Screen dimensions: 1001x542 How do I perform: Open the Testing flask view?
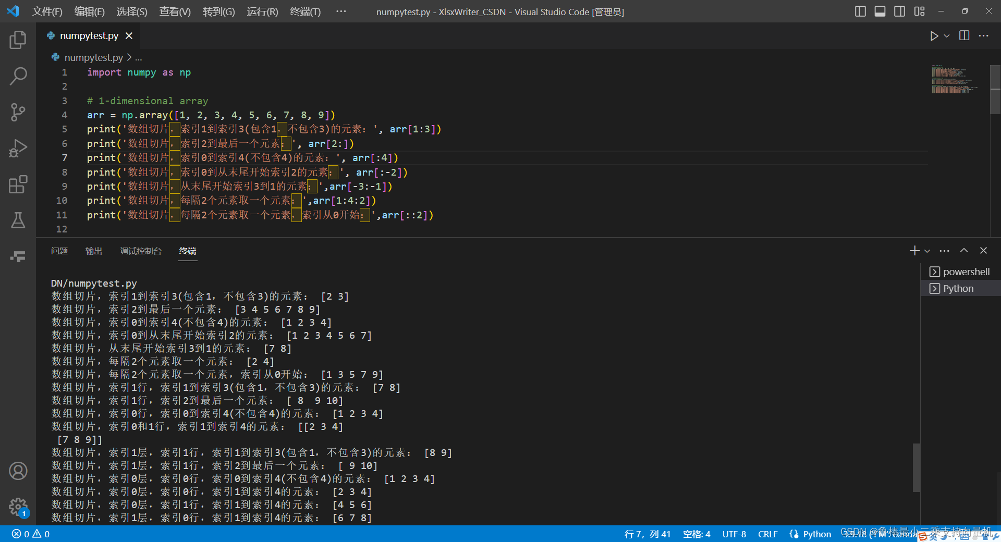[x=18, y=220]
